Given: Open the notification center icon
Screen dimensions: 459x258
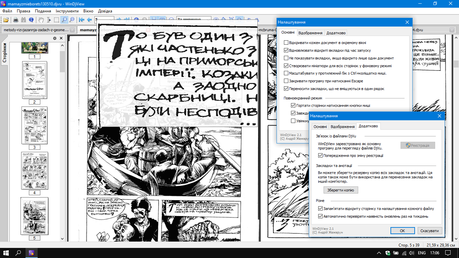Looking at the screenshot, I should coord(448,253).
